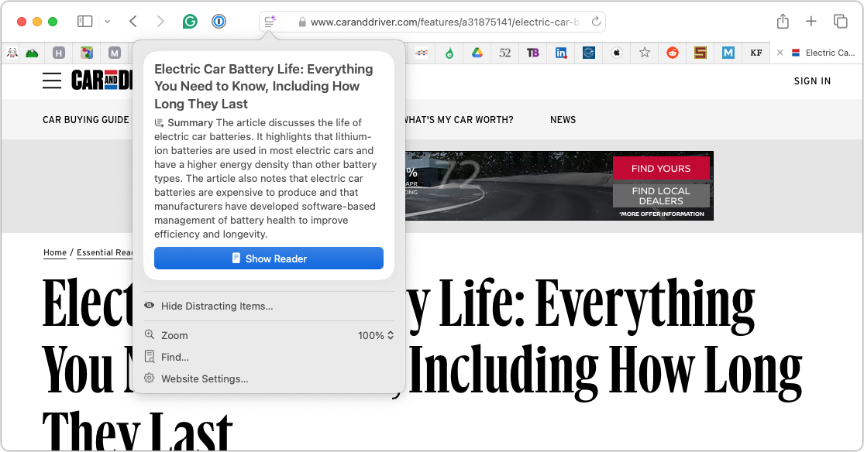Open the LinkedIn pinned tab
864x452 pixels.
click(x=561, y=53)
